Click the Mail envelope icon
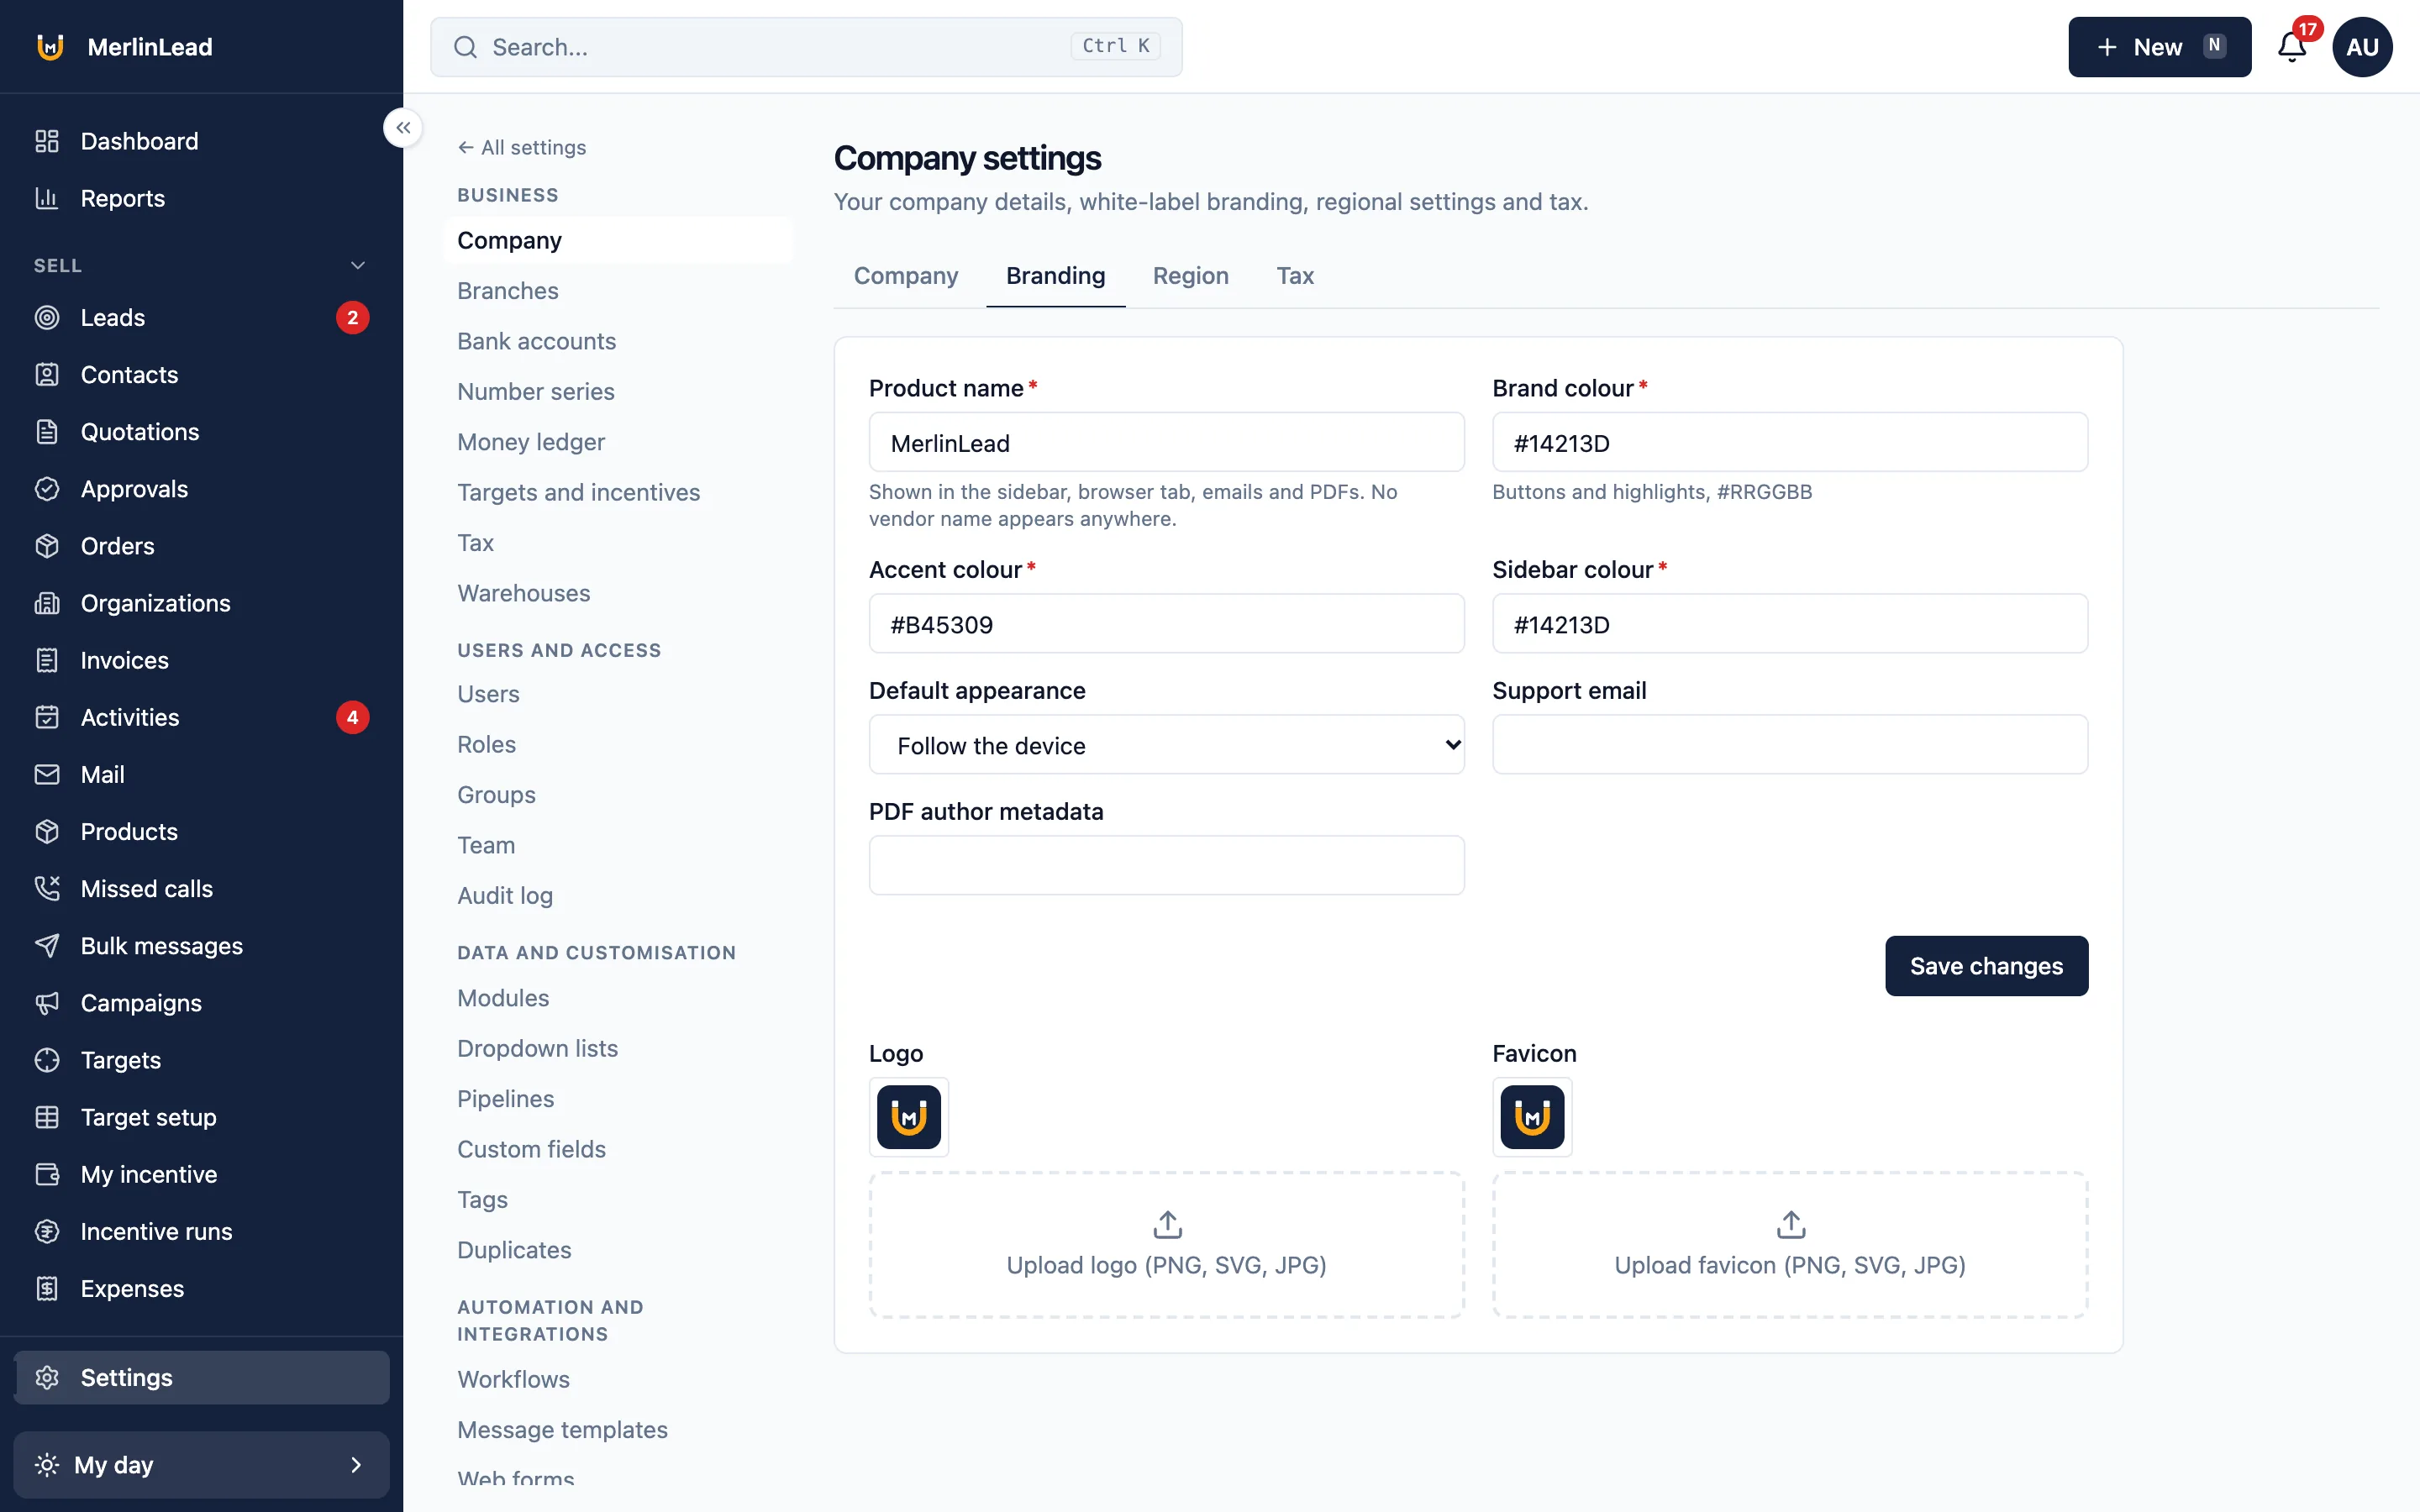This screenshot has width=2420, height=1512. tap(47, 774)
